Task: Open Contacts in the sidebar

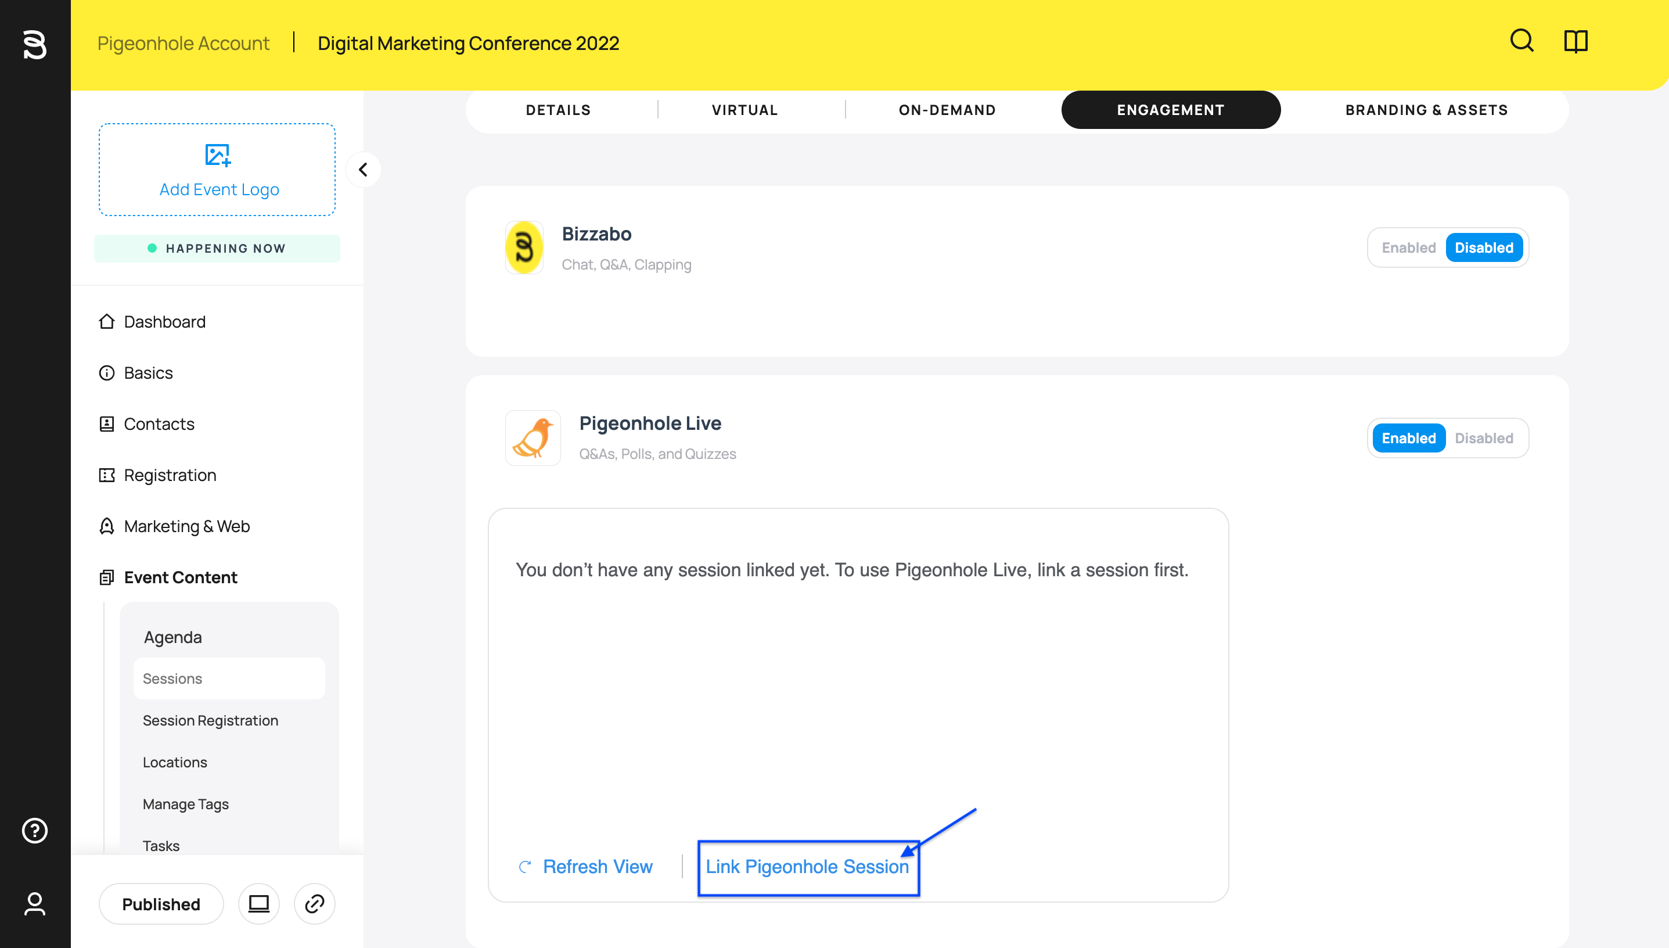Action: pyautogui.click(x=160, y=424)
